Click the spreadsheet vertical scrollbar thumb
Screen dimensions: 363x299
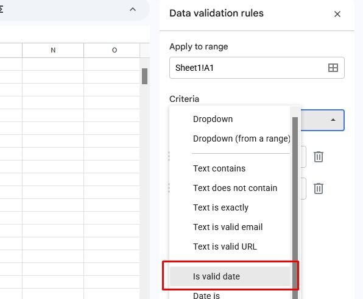[x=144, y=76]
